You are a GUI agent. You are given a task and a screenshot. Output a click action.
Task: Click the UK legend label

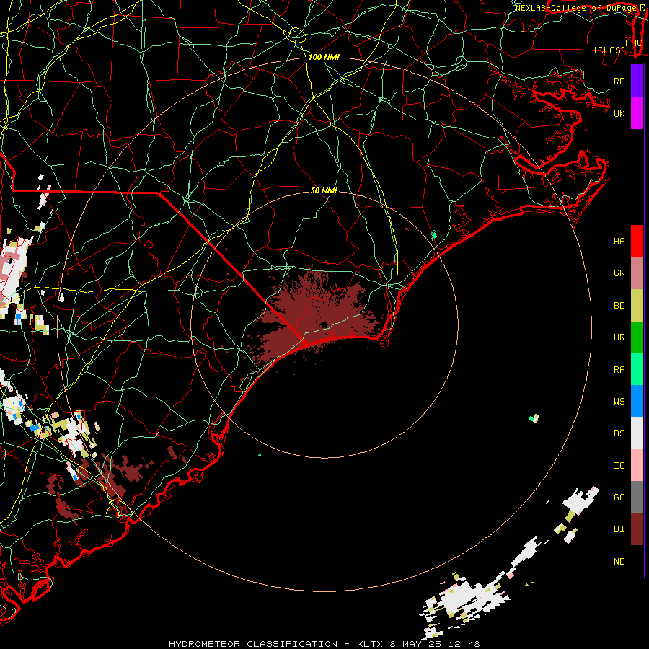(619, 114)
